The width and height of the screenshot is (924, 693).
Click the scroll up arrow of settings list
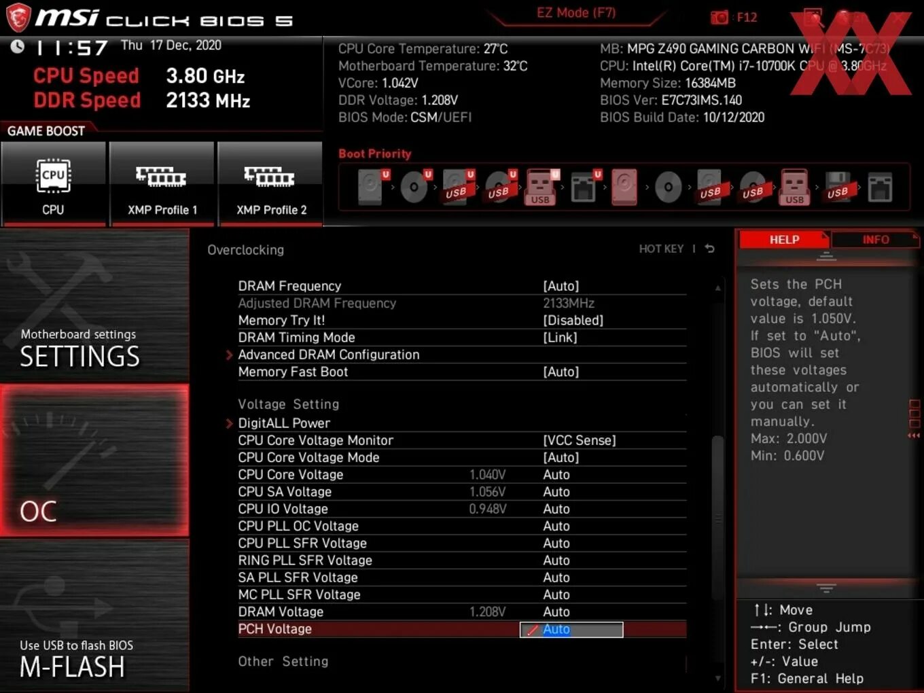click(x=717, y=288)
